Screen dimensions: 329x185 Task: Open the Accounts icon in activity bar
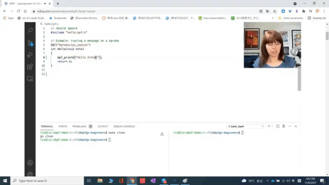pos(30,162)
